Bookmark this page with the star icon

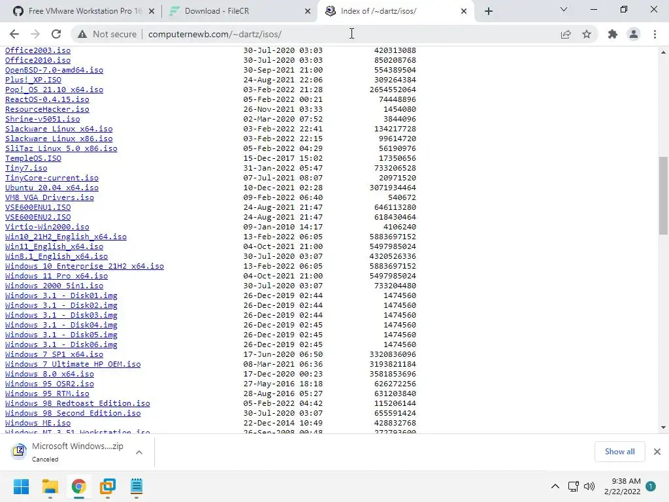(x=587, y=34)
